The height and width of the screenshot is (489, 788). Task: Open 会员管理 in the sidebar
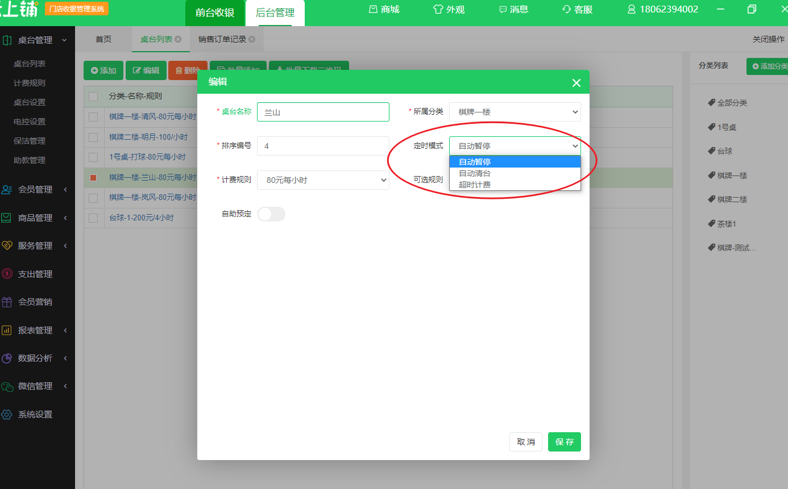pos(35,189)
